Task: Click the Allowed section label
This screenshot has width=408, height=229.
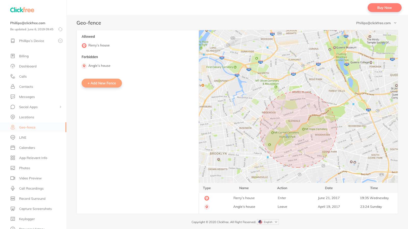Action: click(88, 37)
